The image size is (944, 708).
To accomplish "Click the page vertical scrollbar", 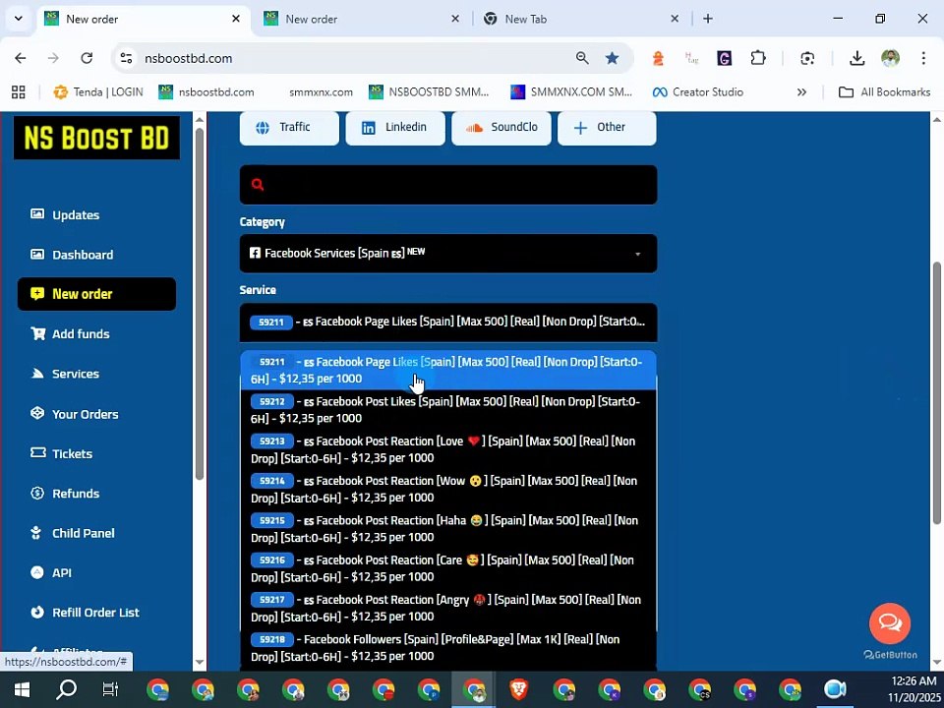I will tap(937, 393).
